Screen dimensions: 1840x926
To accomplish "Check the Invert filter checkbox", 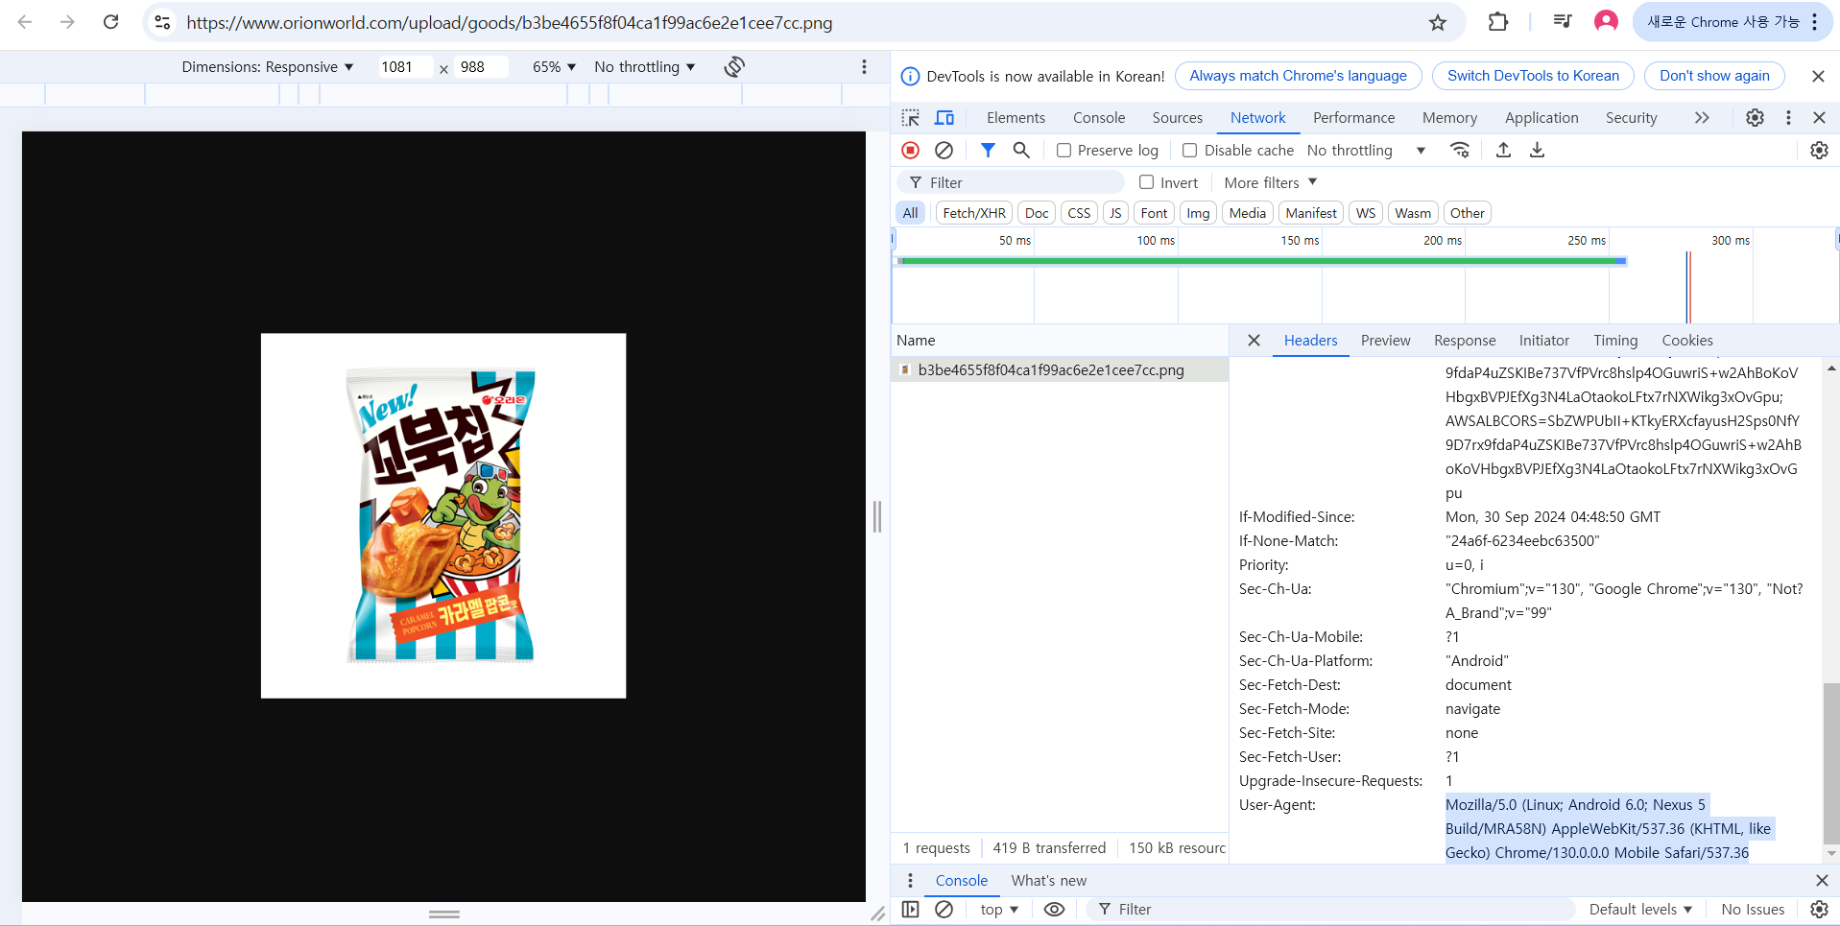I will (1146, 182).
